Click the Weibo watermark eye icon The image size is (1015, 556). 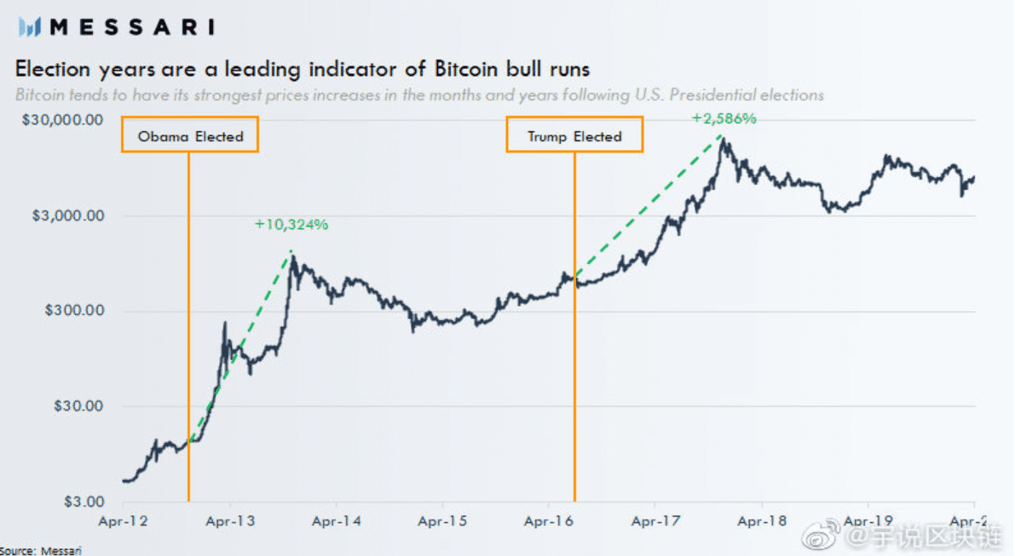click(x=822, y=536)
